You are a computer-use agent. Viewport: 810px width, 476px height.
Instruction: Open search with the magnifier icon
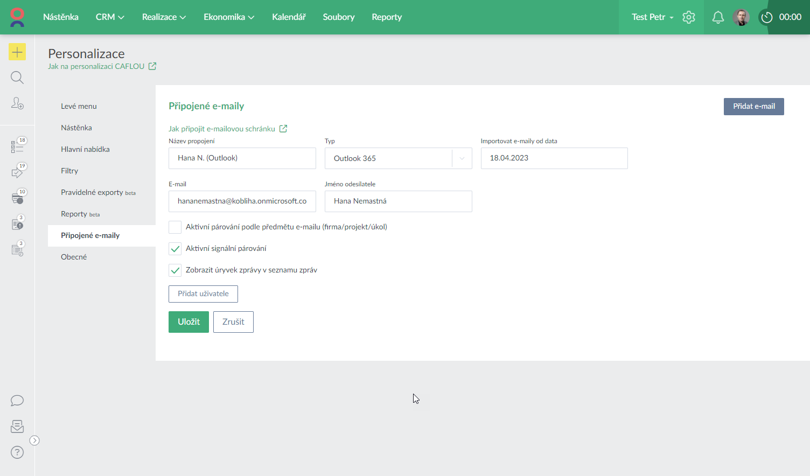[x=17, y=78]
